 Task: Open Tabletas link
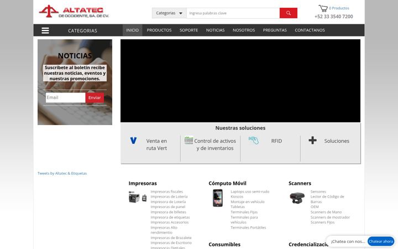tap(238, 207)
